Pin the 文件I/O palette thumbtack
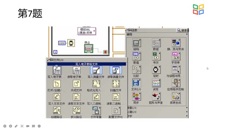This screenshot has width=234, height=131. click(x=51, y=60)
